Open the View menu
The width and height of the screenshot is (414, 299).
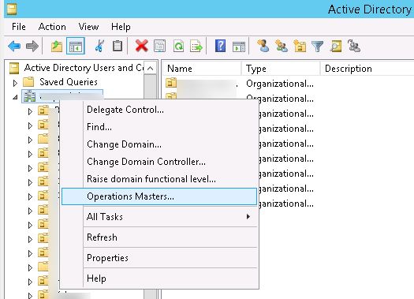point(88,27)
